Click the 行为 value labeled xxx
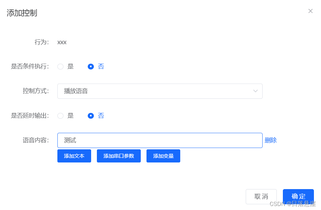This screenshot has height=210, width=321. (62, 42)
